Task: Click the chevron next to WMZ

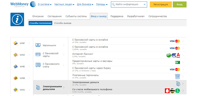Action: [x=29, y=55]
